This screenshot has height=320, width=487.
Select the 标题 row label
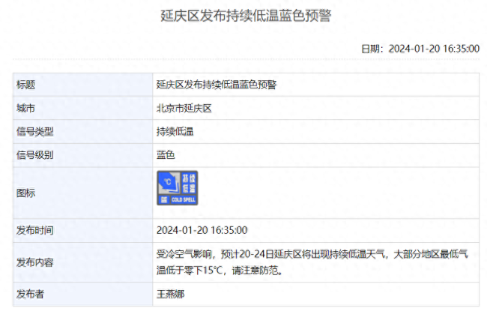point(26,85)
